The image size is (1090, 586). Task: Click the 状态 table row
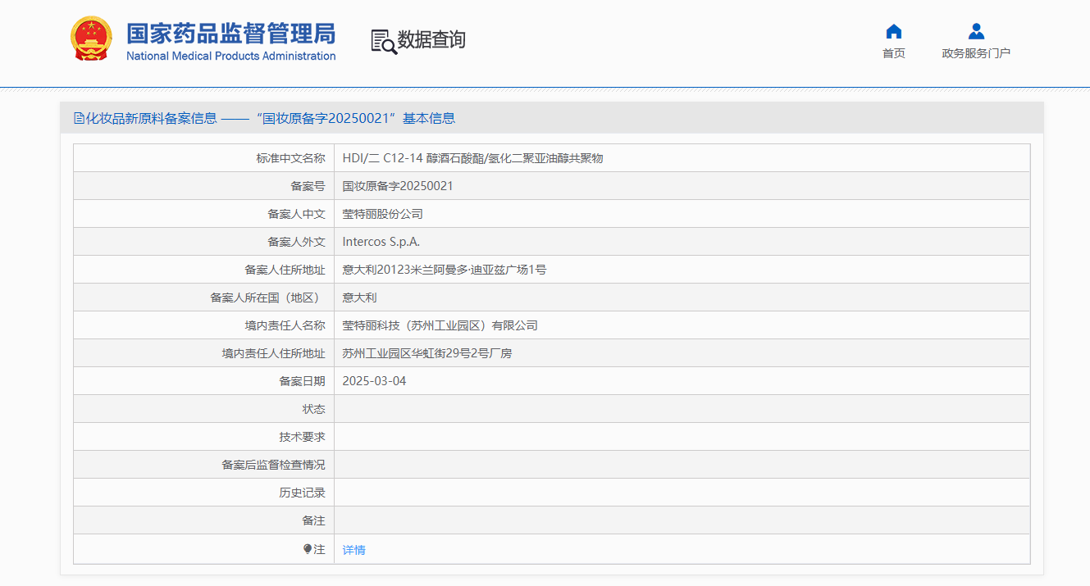click(x=550, y=408)
